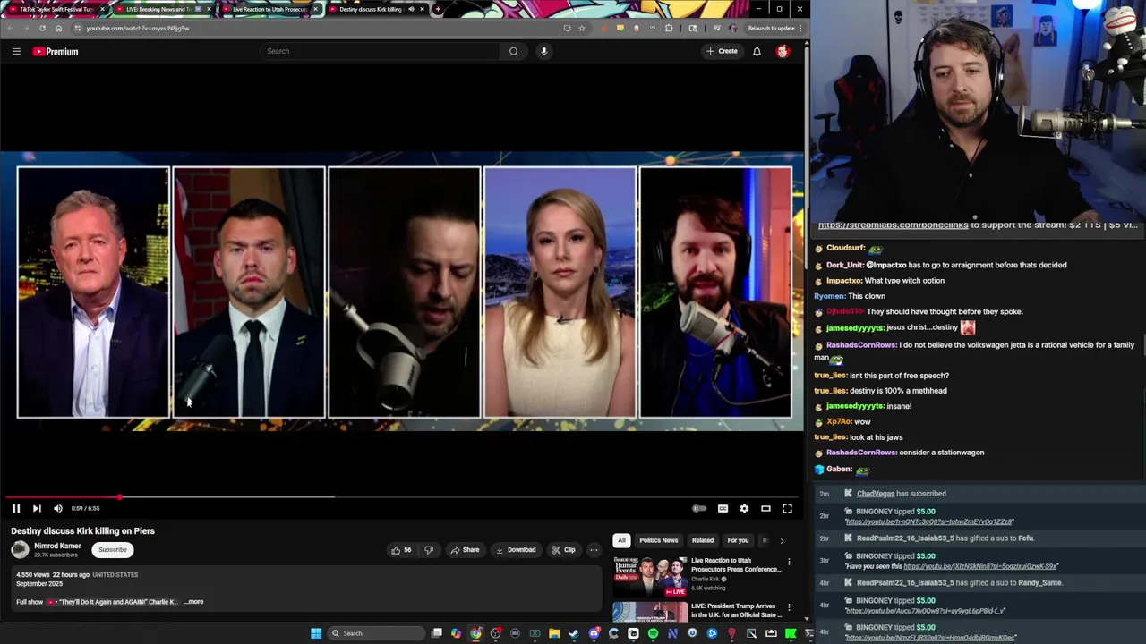
Task: Open Task View on the taskbar
Action: 436,633
